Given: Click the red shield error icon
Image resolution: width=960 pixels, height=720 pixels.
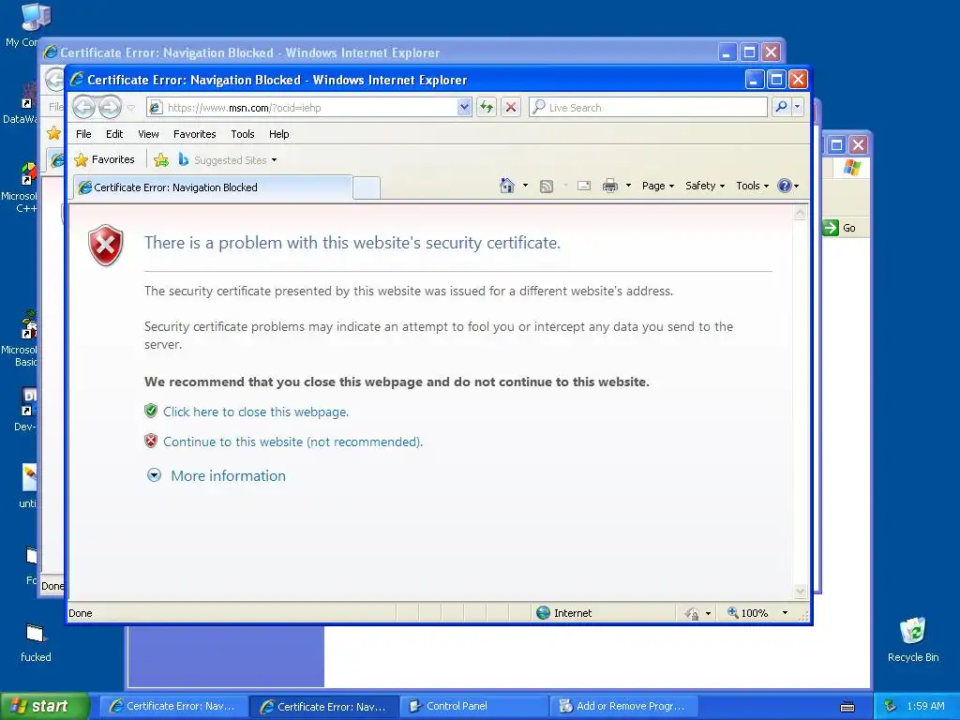Looking at the screenshot, I should (x=106, y=245).
